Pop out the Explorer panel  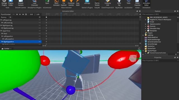pos(175,11)
